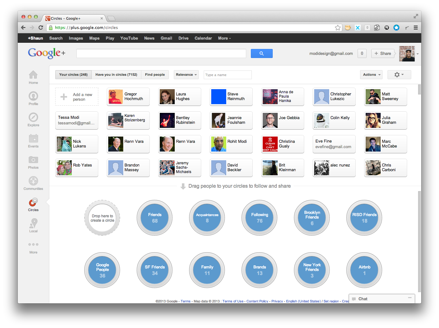Click the Drop here to create a circle
This screenshot has height=328, width=439.
(x=102, y=218)
